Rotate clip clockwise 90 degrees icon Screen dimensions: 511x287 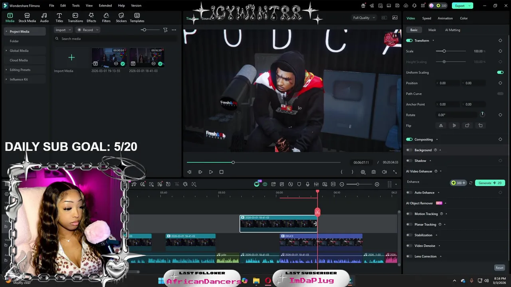pos(467,126)
